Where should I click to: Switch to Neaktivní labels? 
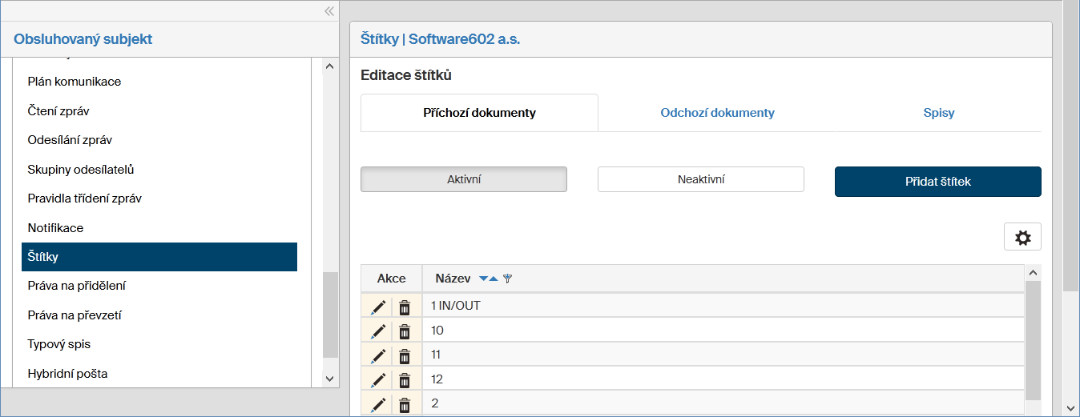(700, 180)
